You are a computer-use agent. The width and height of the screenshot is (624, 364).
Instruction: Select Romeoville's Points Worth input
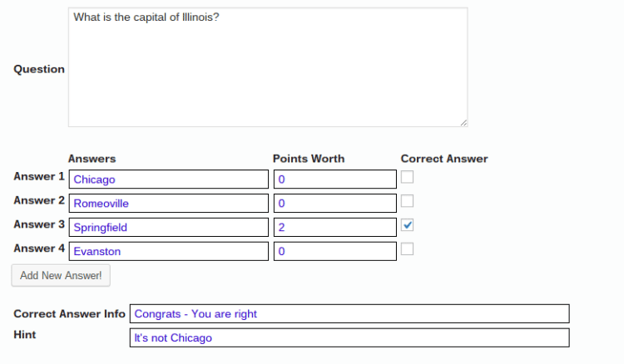[334, 203]
